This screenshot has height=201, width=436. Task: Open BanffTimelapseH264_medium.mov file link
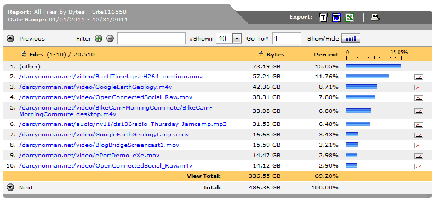[x=111, y=77]
